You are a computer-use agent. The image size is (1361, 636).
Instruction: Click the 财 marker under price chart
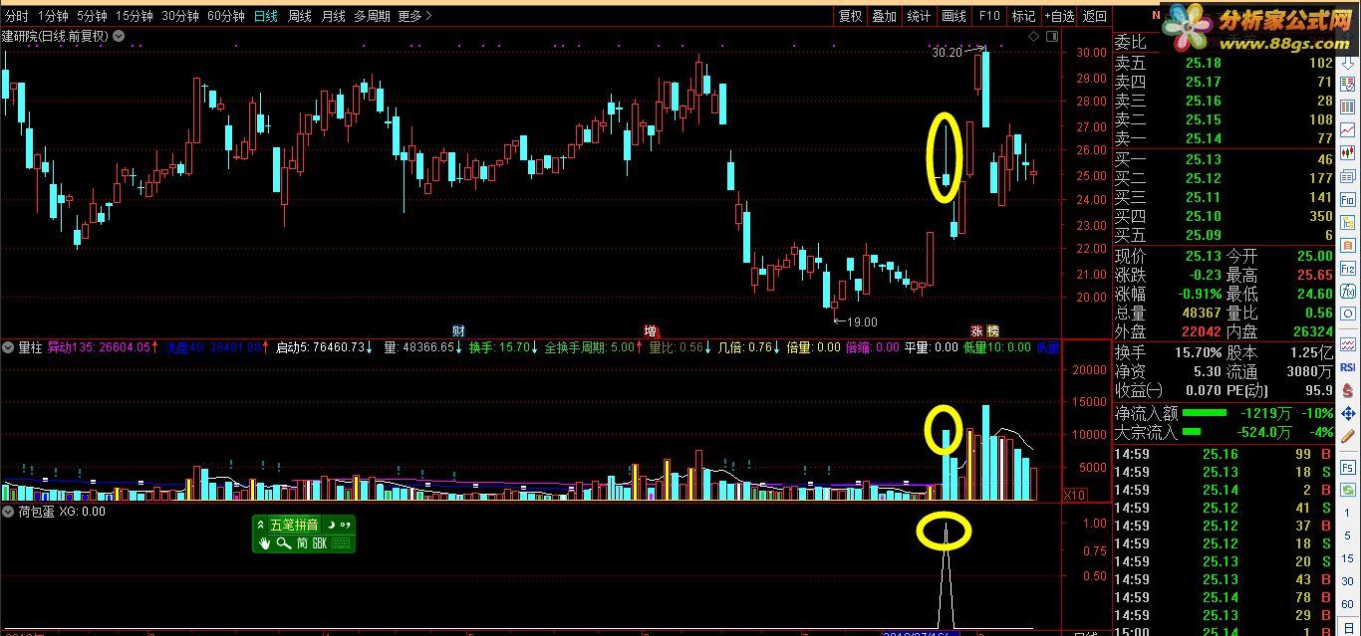coord(458,330)
